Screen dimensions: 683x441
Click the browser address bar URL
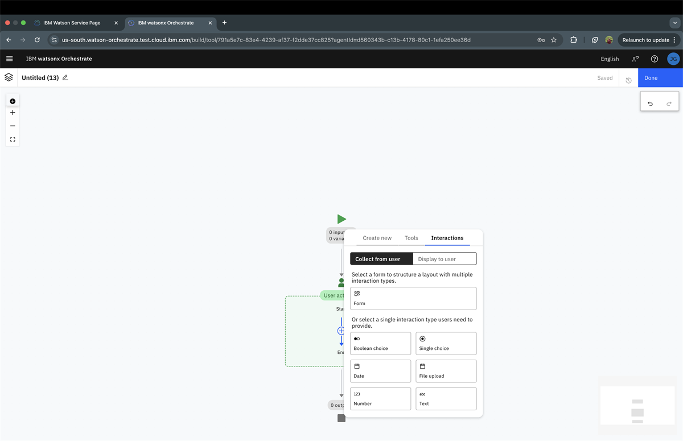click(266, 40)
